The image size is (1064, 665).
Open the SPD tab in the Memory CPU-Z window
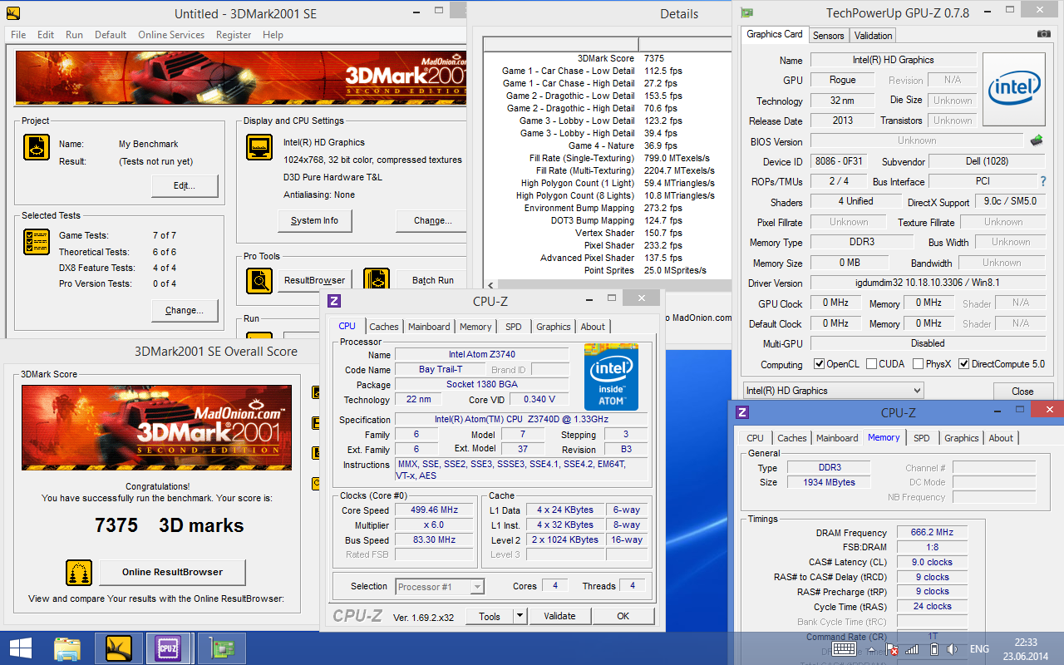pyautogui.click(x=922, y=438)
